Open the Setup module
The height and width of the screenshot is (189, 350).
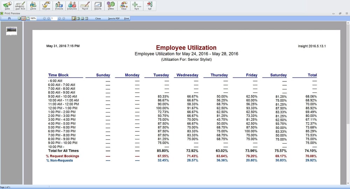[124, 6]
